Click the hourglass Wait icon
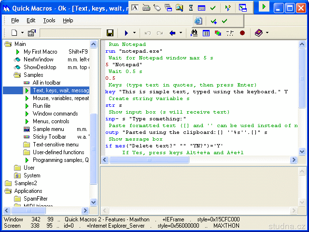 (191, 8)
